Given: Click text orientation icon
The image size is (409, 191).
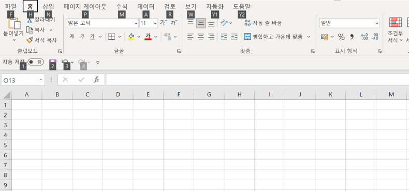Looking at the screenshot, I should tap(224, 23).
